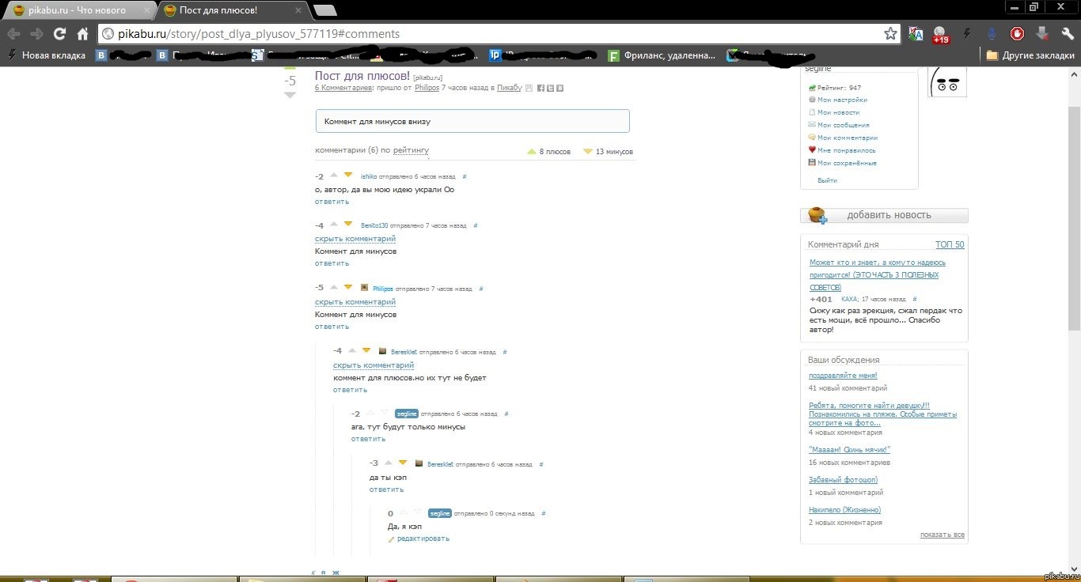This screenshot has height=582, width=1081.
Task: Click the browser back arrow
Action: coord(13,34)
